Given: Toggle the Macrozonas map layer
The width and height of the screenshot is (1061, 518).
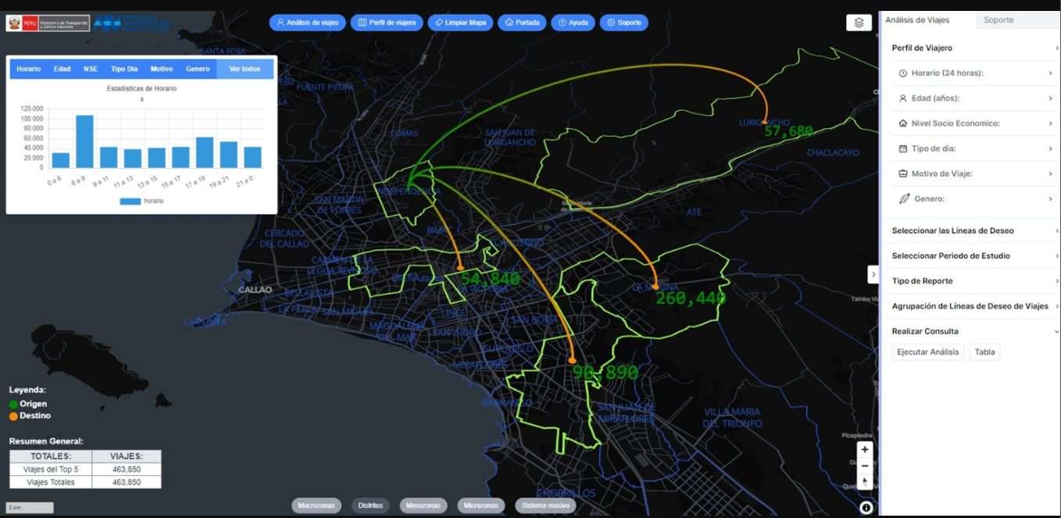Looking at the screenshot, I should [316, 505].
